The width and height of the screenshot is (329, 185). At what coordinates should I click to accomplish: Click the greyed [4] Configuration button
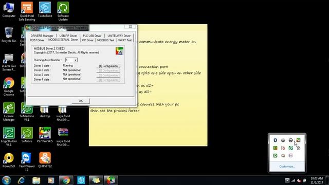(x=108, y=80)
